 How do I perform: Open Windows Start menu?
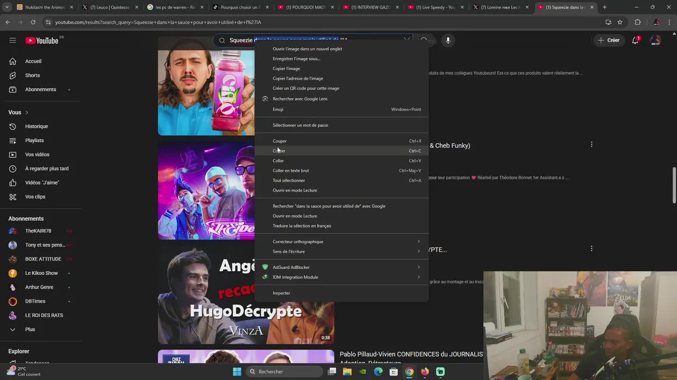tap(237, 372)
